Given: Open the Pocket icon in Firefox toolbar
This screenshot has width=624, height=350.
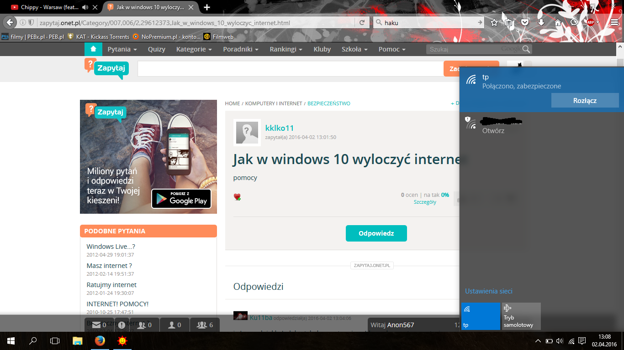Looking at the screenshot, I should click(x=525, y=23).
